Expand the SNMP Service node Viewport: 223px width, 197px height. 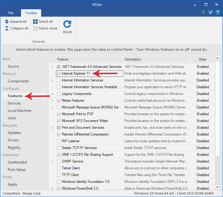click(x=53, y=162)
